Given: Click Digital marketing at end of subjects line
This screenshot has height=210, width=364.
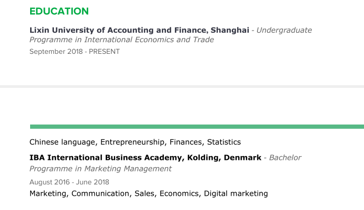Looking at the screenshot, I should 236,194.
